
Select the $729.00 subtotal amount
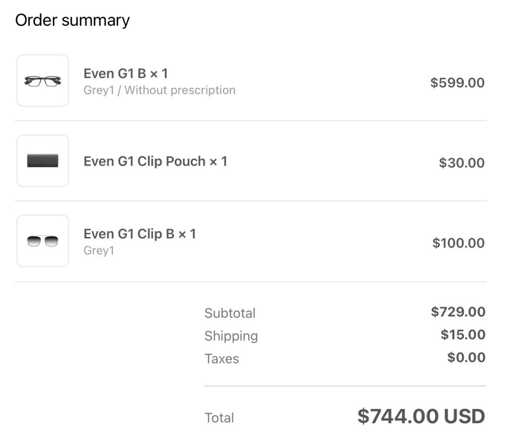pos(458,312)
